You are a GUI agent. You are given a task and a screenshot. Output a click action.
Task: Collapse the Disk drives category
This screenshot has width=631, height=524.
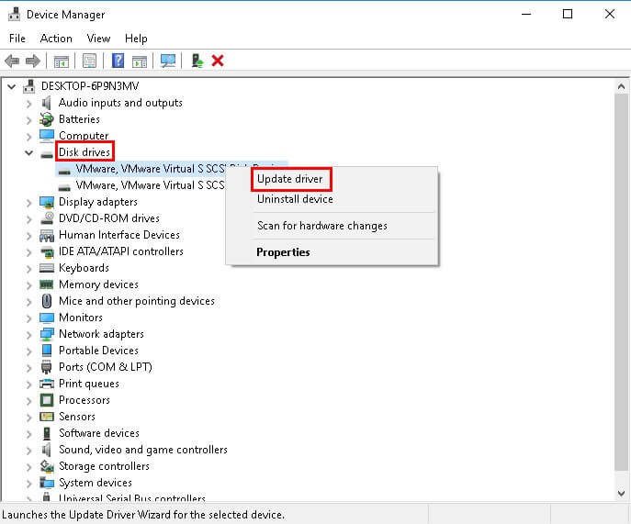(28, 152)
